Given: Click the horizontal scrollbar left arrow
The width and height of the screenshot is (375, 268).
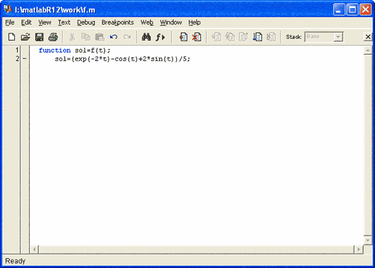Looking at the screenshot, I should pyautogui.click(x=35, y=250).
